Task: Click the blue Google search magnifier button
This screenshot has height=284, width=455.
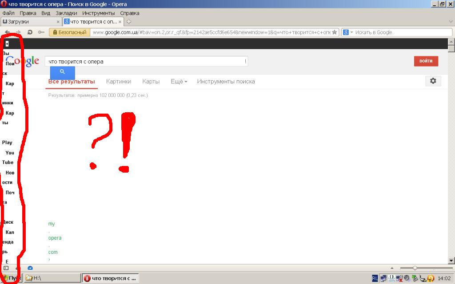Action: (x=62, y=72)
